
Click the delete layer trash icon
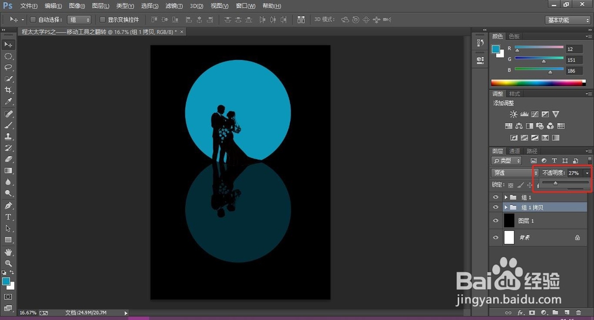tap(578, 312)
